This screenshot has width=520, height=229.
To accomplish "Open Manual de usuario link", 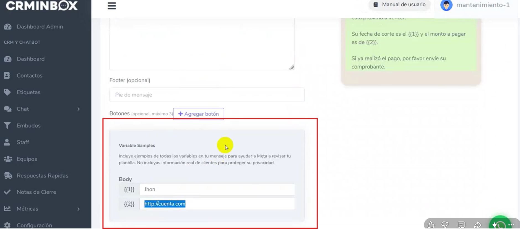I will [x=399, y=5].
